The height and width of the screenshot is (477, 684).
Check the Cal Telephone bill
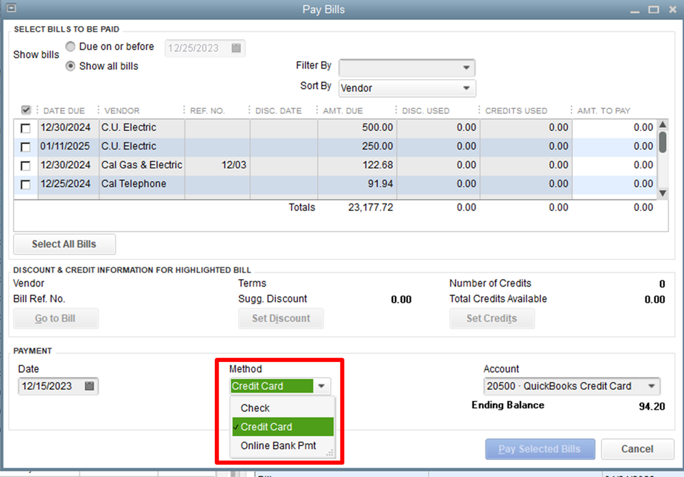(x=26, y=184)
